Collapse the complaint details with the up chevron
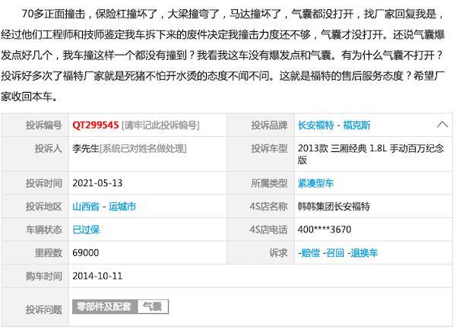Viewport: 456px width, 329px height. (442, 125)
